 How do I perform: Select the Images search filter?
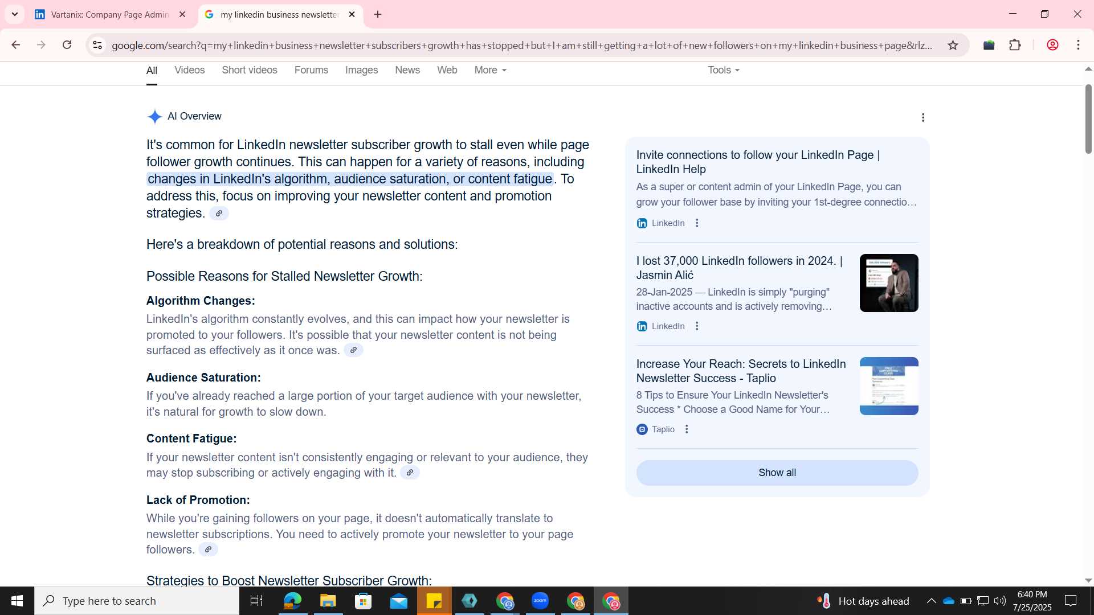(x=361, y=70)
